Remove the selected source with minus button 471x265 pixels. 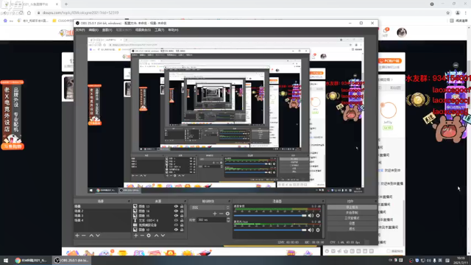tap(142, 236)
